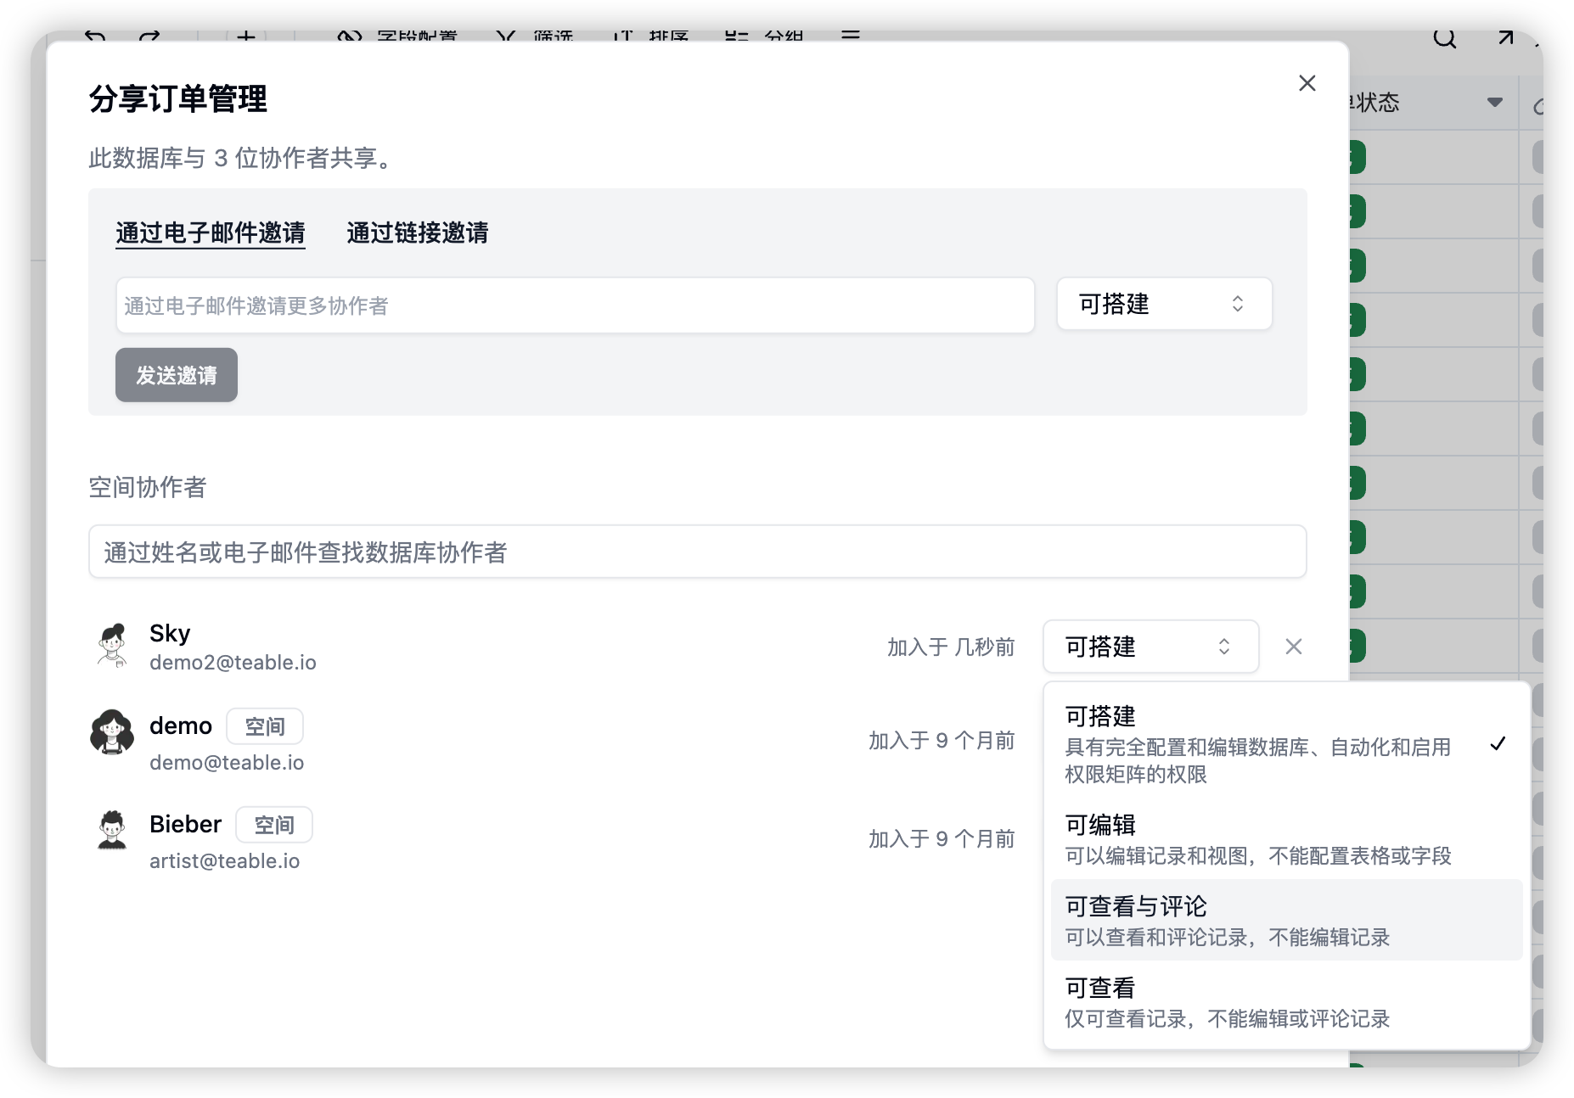The image size is (1574, 1098).
Task: Switch to the 通过电子邮件邀请 tab
Action: click(211, 232)
